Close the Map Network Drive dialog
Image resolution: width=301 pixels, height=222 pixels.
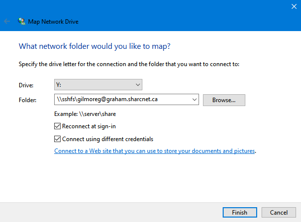click(x=294, y=6)
